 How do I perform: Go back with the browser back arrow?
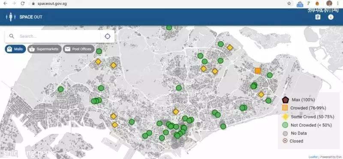pyautogui.click(x=6, y=3)
